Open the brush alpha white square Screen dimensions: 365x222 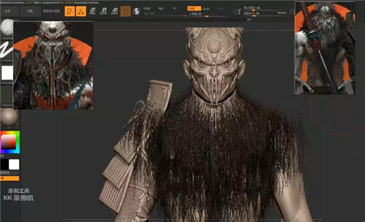(x=7, y=72)
